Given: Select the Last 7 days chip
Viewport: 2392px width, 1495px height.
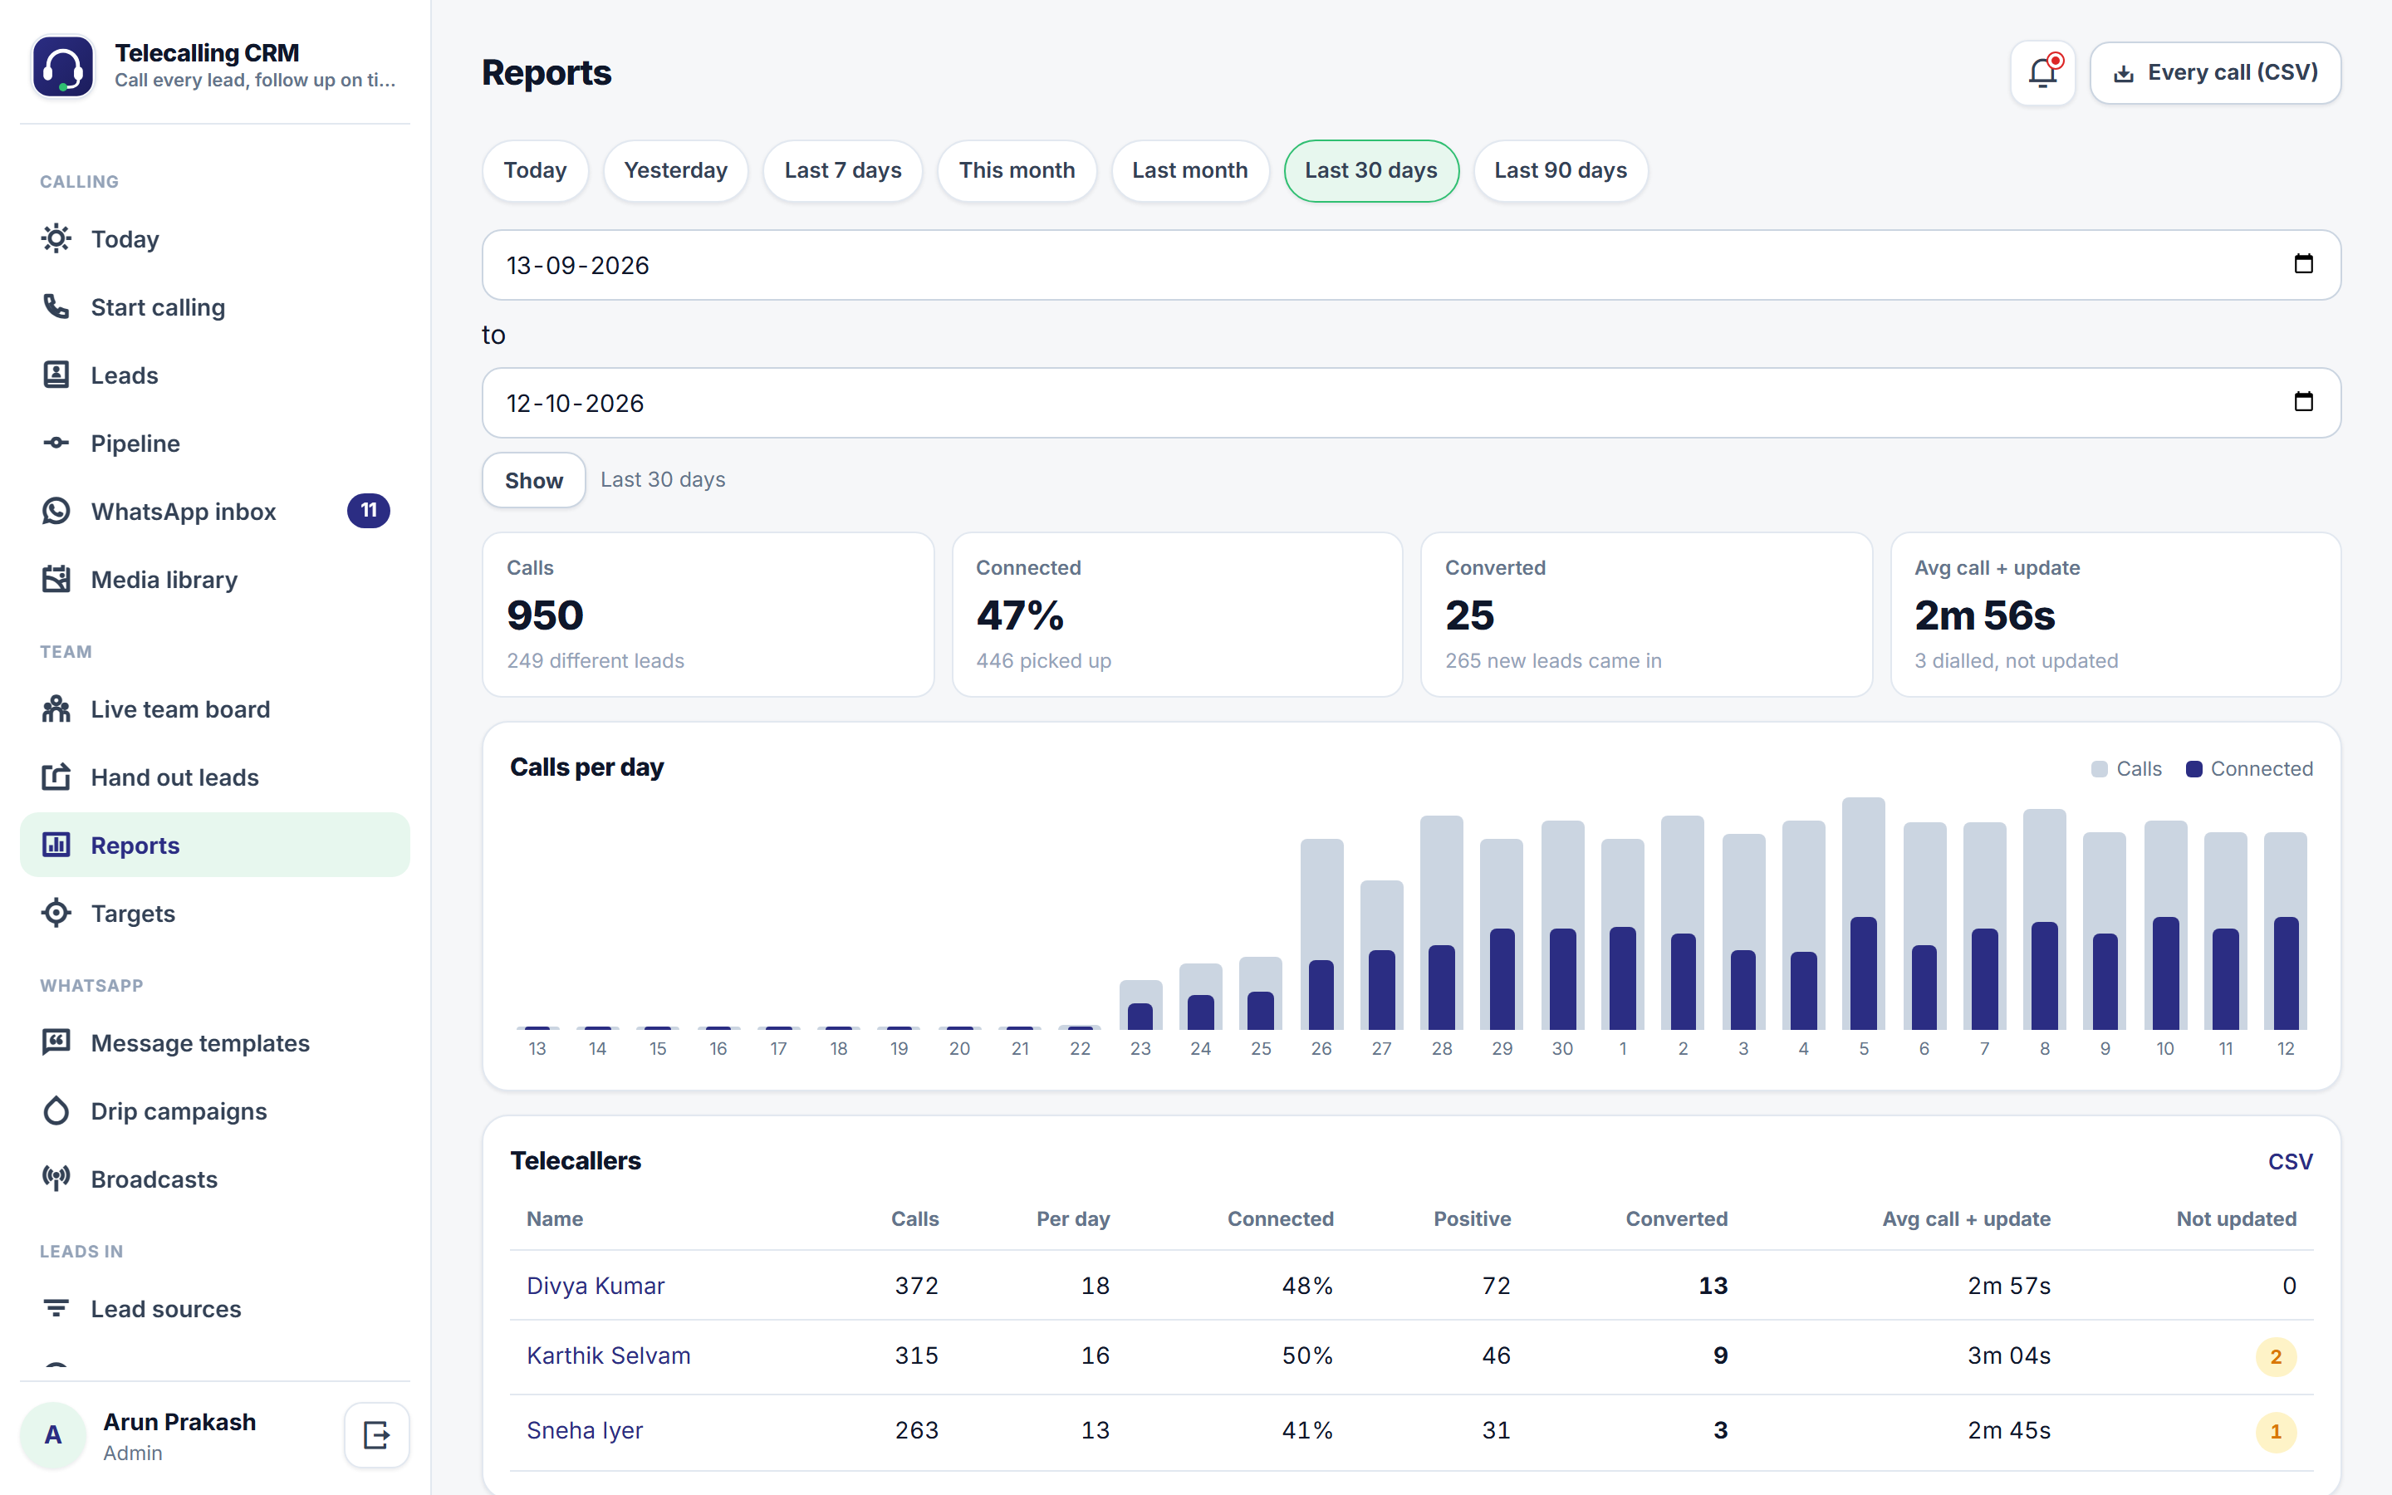Looking at the screenshot, I should point(843,170).
